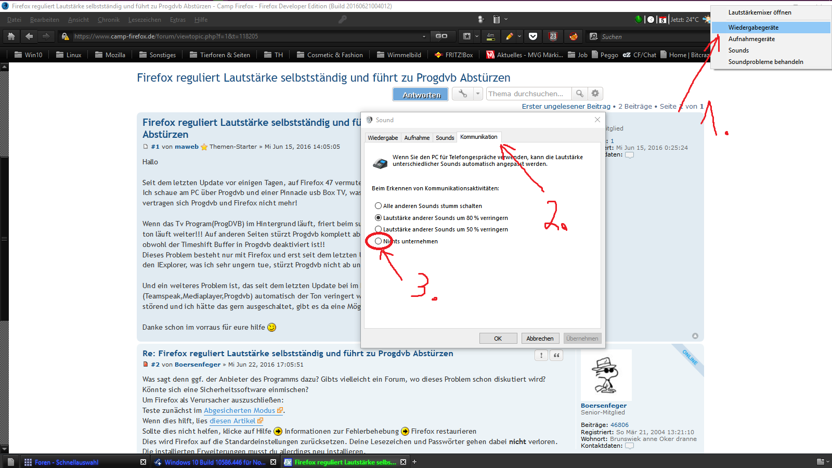Click the blue Antworten button

[421, 94]
